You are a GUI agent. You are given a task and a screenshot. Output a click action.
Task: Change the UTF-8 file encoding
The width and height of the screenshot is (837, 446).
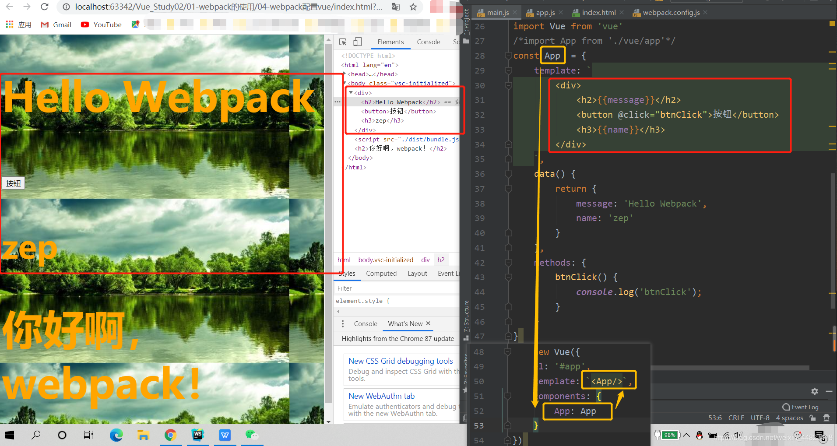pos(760,418)
